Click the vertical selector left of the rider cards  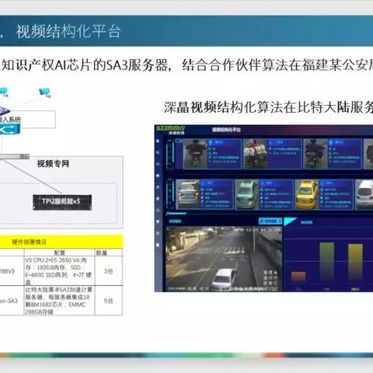click(170, 155)
